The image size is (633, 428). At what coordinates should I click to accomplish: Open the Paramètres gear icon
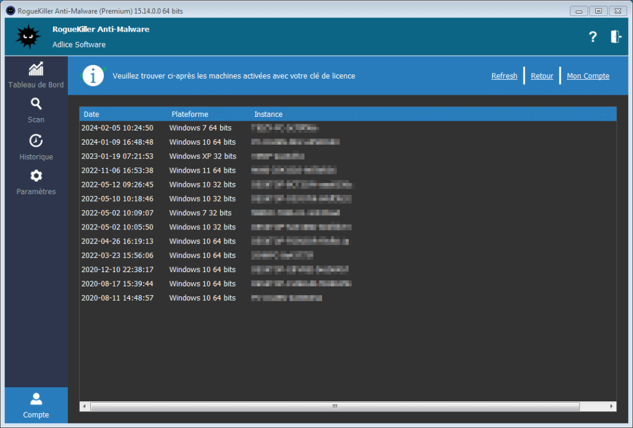36,176
